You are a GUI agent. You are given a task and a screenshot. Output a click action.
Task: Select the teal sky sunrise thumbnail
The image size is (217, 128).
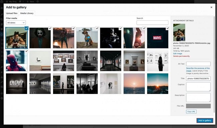[158, 84]
